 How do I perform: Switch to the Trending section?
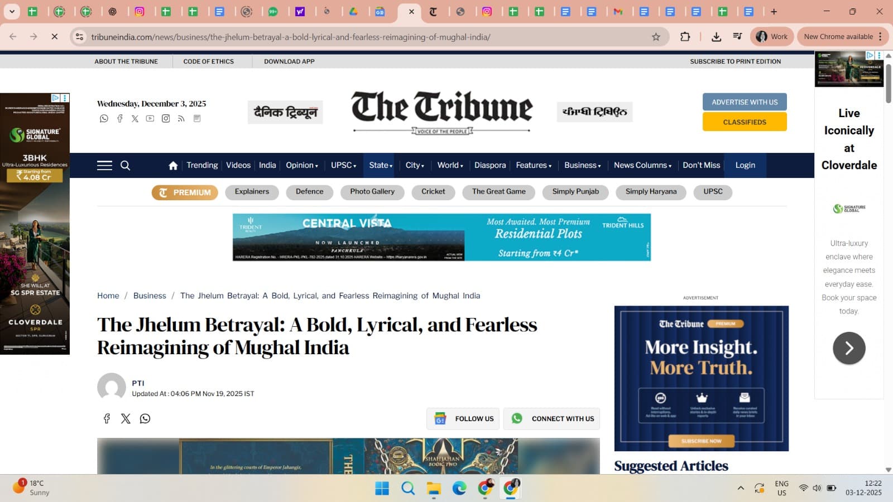click(x=202, y=165)
